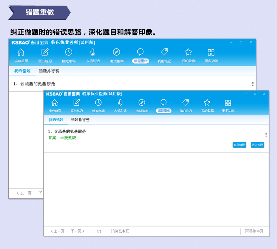
Task: Go to 上一页 in front window
Action: 58,231
